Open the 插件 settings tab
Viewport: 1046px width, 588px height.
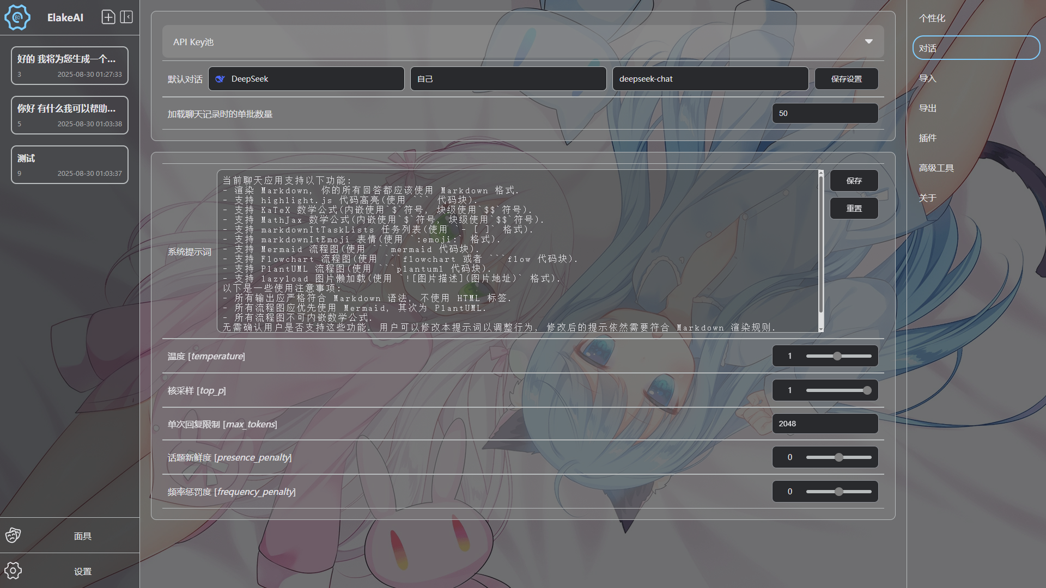click(927, 138)
